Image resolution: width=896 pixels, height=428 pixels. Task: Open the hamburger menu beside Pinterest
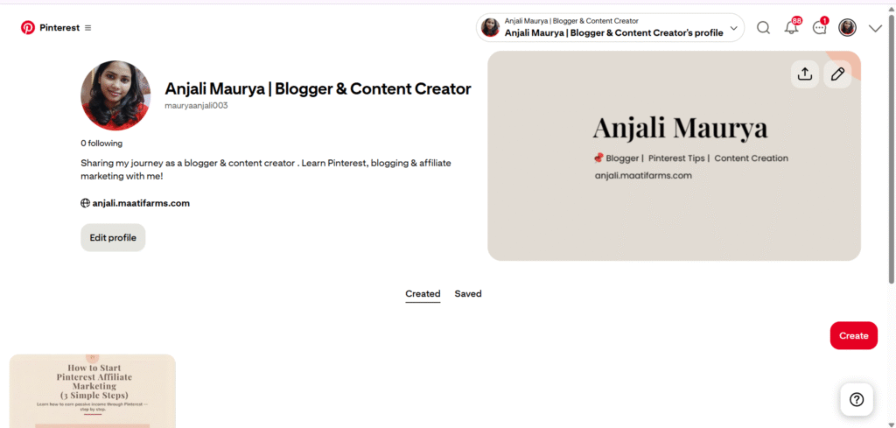(x=88, y=28)
